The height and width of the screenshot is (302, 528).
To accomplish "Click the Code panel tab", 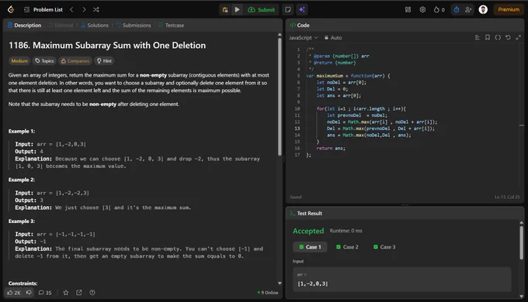I will 300,26.
